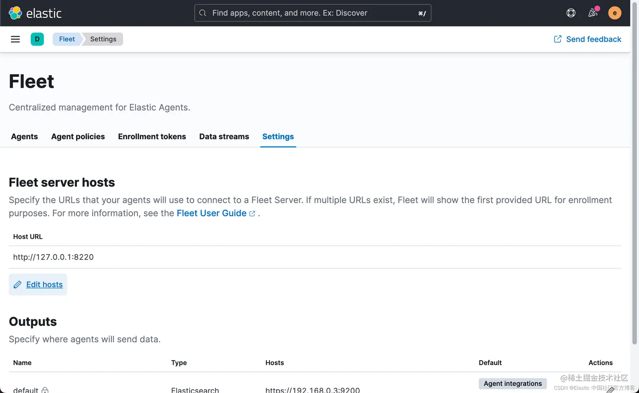This screenshot has height=393, width=639.
Task: Open the Fleet User Guide link
Action: pos(211,213)
